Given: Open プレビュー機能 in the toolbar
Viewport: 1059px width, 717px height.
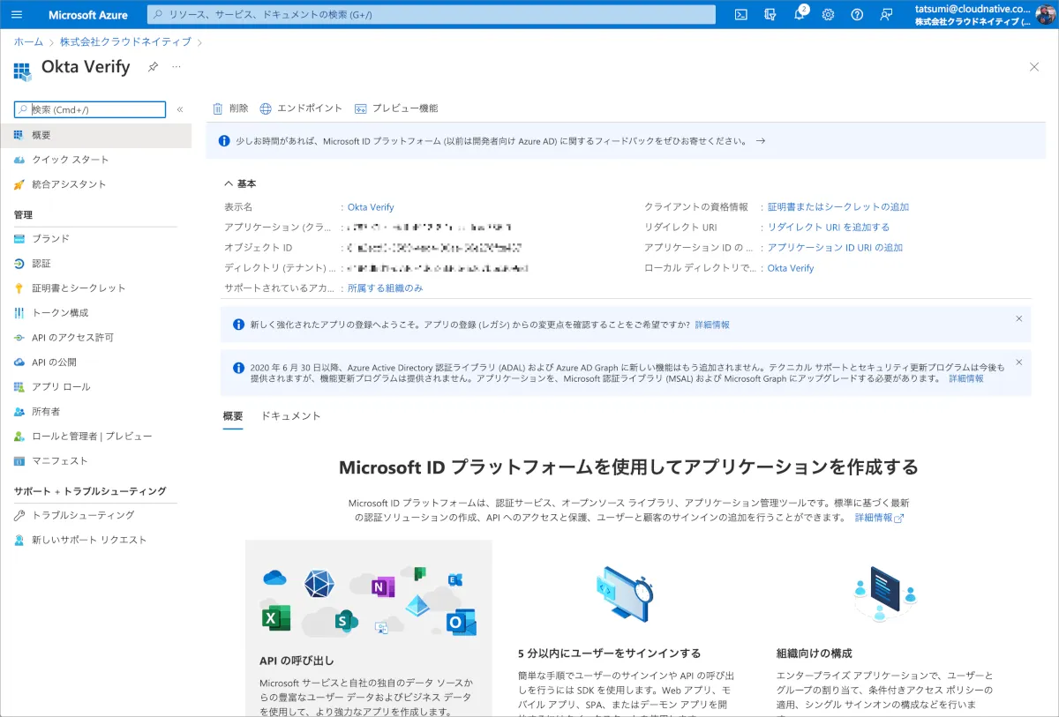Looking at the screenshot, I should point(395,108).
